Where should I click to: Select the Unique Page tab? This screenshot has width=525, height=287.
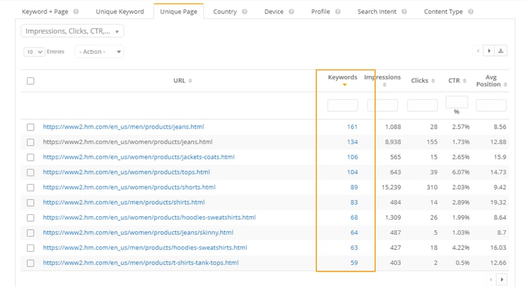[178, 11]
